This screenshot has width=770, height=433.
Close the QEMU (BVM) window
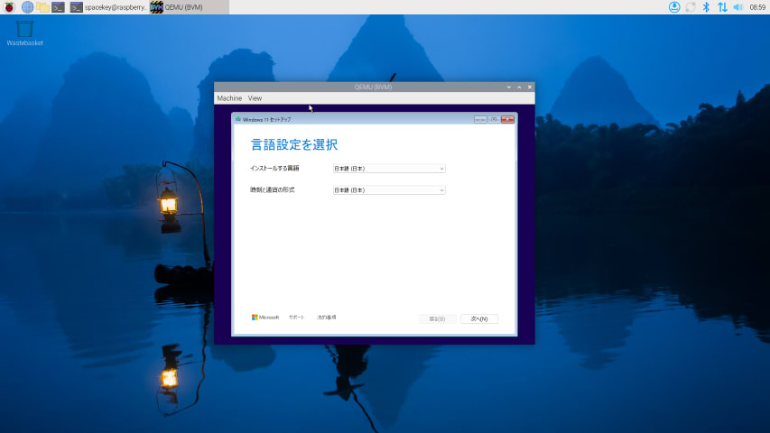(529, 87)
